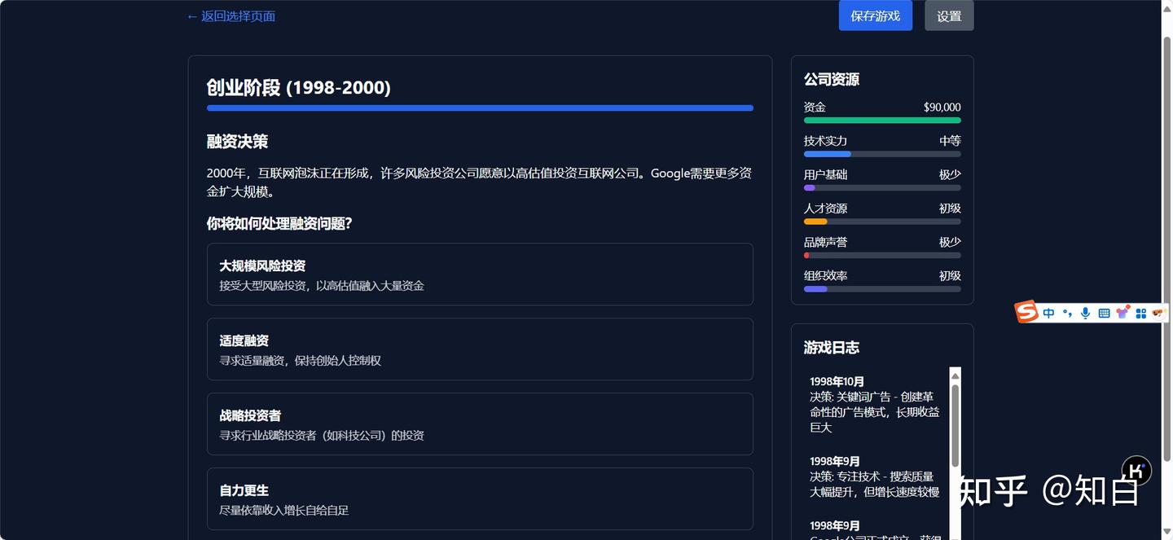Choose the 大规模风险投资 option

480,274
